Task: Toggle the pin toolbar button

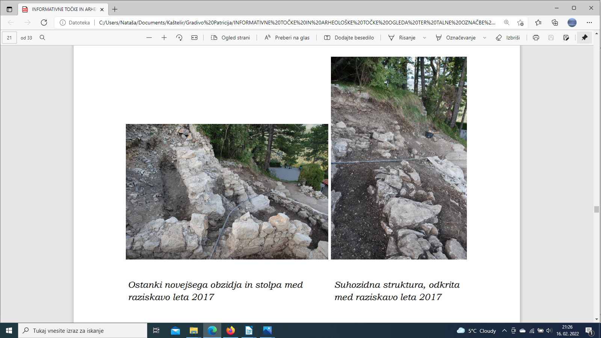Action: [x=584, y=38]
